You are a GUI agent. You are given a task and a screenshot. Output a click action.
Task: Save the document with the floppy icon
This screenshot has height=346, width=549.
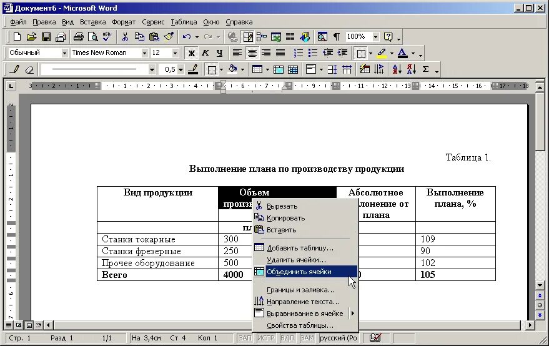(46, 36)
